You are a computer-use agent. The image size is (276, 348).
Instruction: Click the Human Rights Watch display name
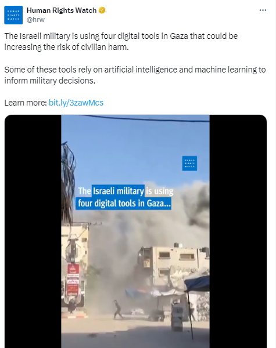pyautogui.click(x=62, y=10)
